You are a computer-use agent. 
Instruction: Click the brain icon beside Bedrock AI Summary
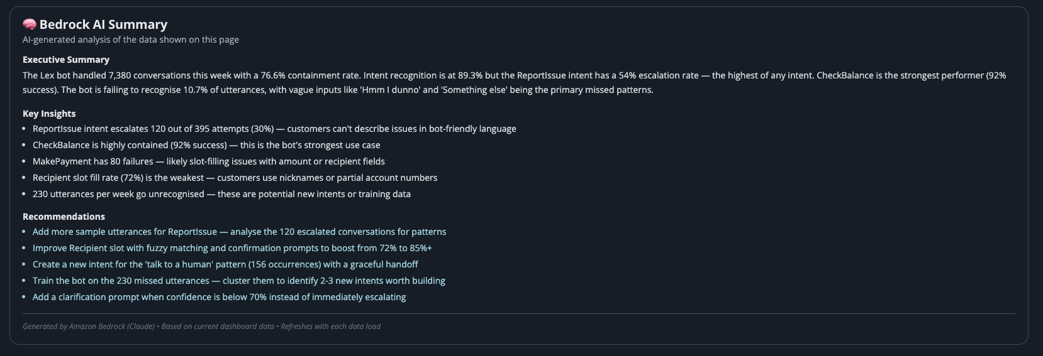coord(30,24)
